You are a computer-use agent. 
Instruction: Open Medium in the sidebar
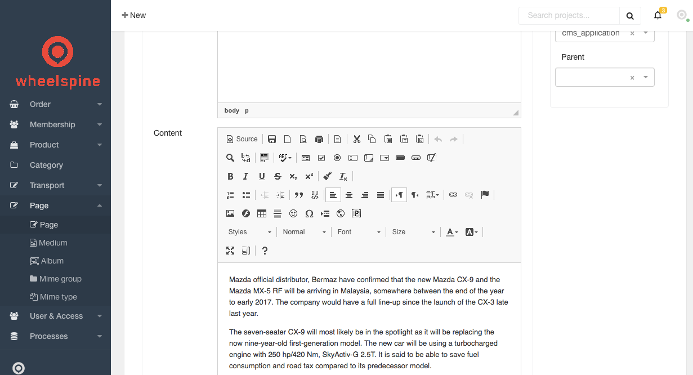53,243
